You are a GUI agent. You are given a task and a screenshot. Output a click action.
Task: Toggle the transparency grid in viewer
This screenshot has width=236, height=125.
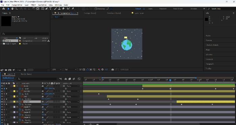coord(84,70)
